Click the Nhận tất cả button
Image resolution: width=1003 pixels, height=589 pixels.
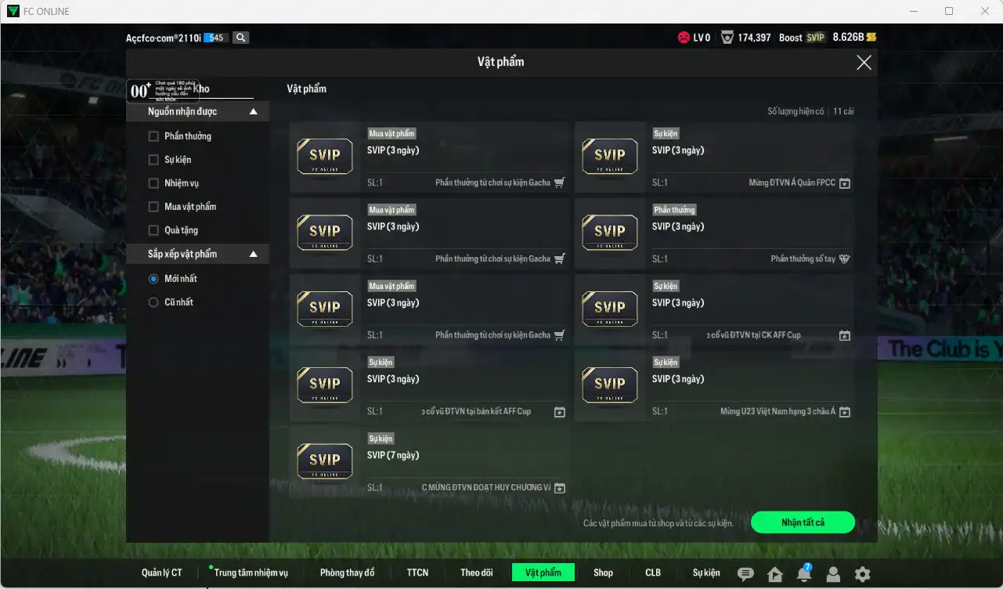803,522
